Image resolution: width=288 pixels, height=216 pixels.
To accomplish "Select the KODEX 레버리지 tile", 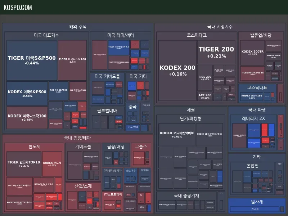I will coord(239,136).
